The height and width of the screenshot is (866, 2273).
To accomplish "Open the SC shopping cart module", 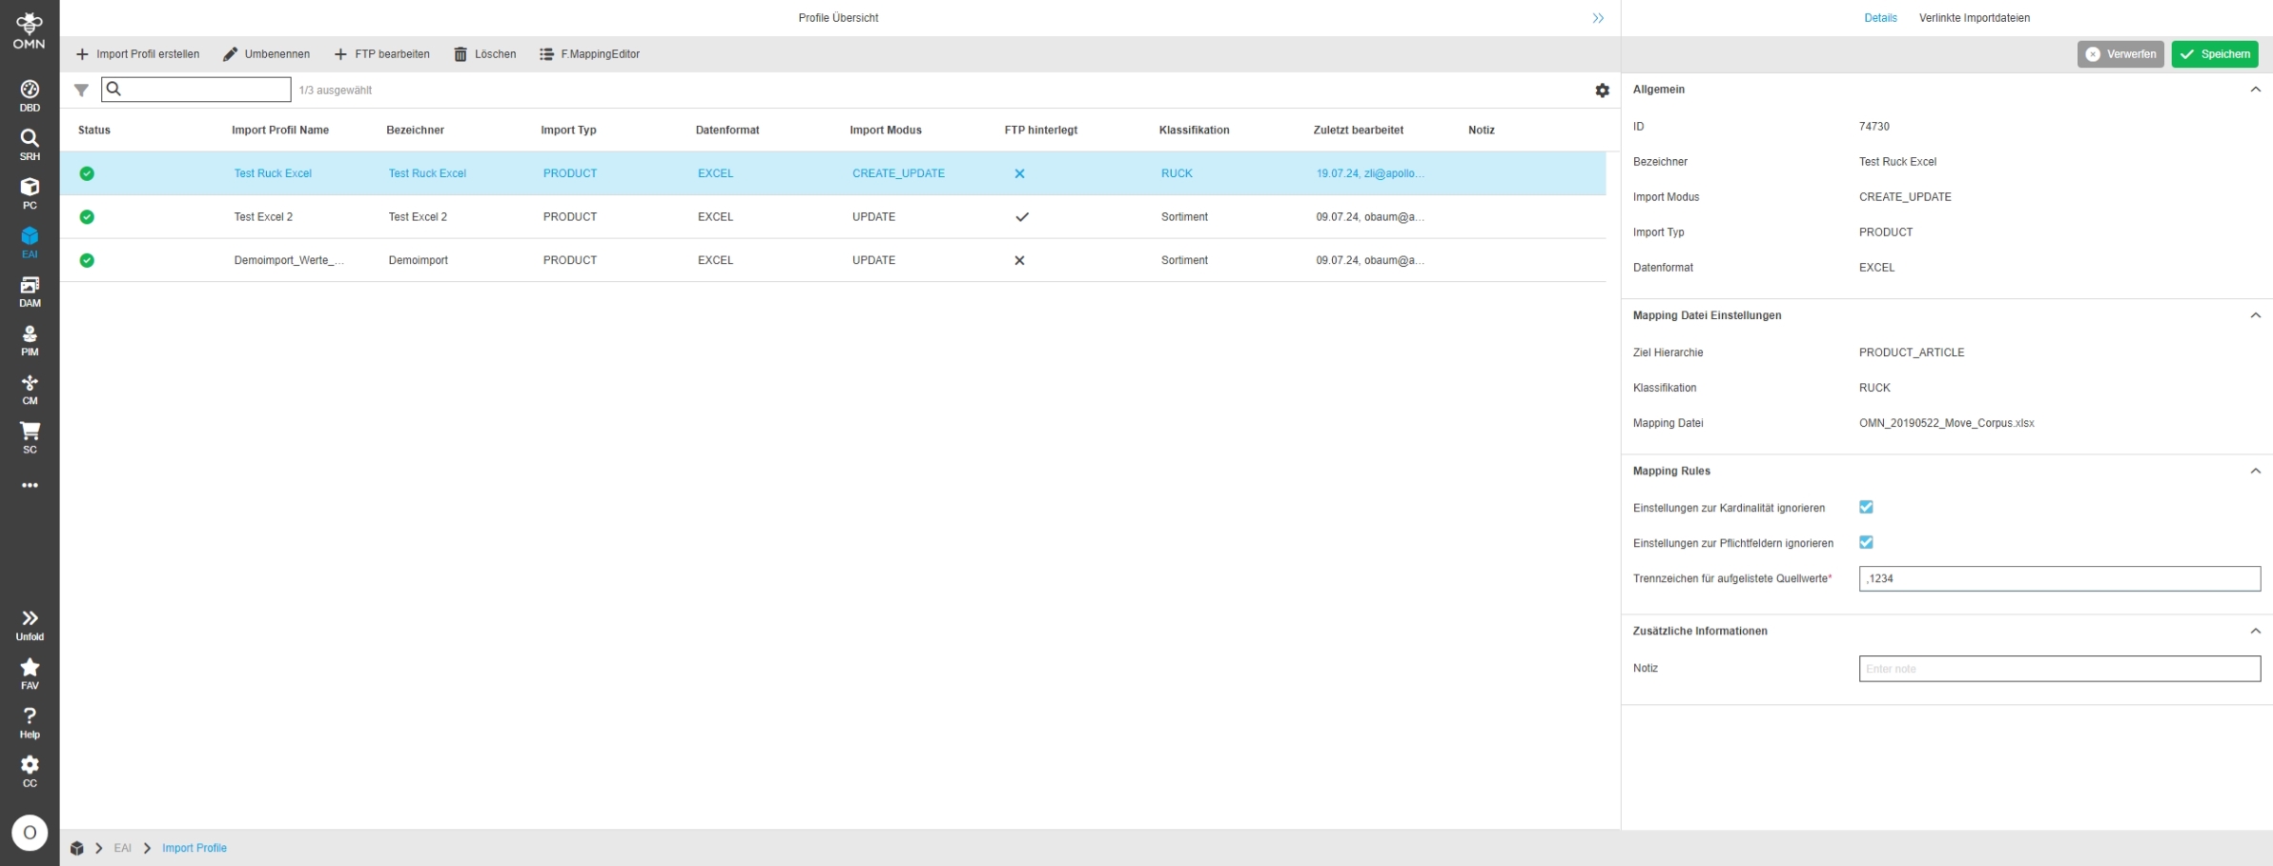I will [x=30, y=436].
